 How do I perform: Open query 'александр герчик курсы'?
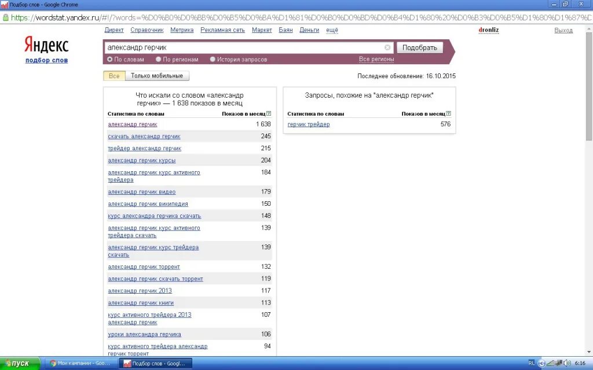142,161
